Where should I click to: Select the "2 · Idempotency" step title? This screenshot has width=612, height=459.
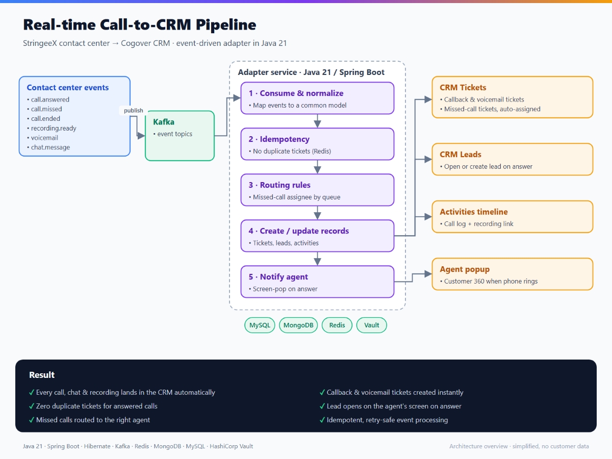[279, 139]
